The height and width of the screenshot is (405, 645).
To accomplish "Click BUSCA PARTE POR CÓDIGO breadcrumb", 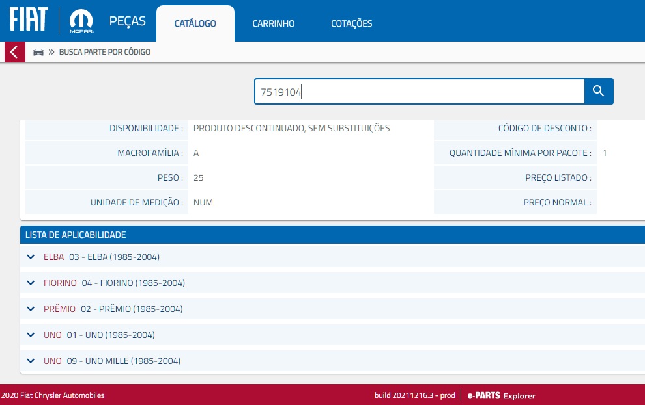I will pos(105,52).
